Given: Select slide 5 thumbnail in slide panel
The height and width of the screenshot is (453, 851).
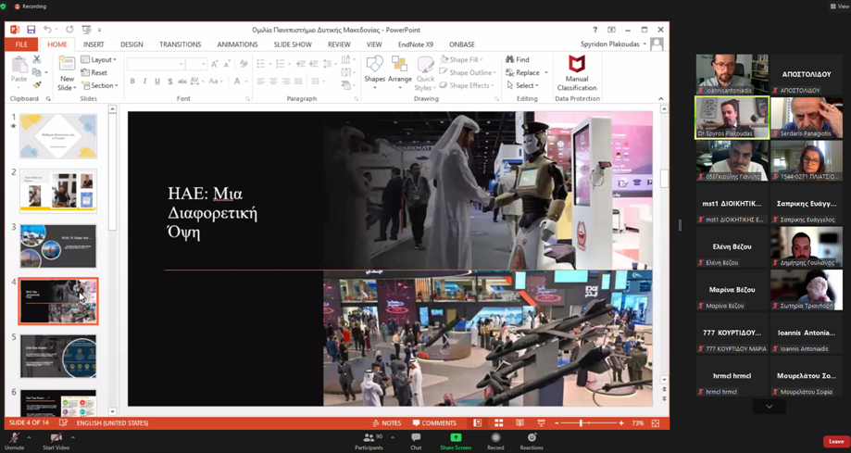Looking at the screenshot, I should click(58, 357).
